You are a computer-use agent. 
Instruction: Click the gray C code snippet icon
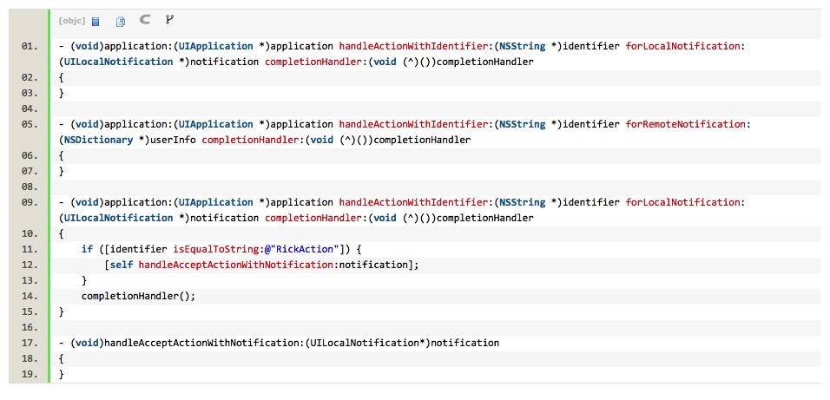144,20
